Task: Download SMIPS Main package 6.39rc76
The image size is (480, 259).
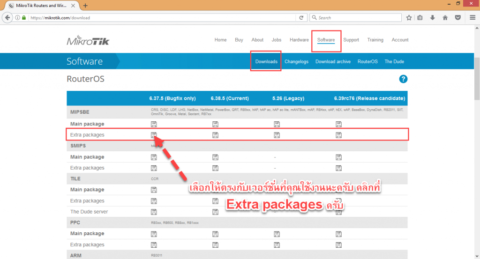Action: tap(338, 157)
